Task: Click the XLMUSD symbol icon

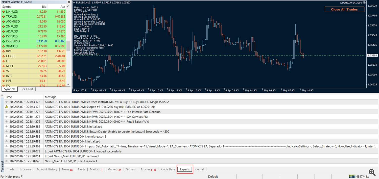Action: pos(4,46)
